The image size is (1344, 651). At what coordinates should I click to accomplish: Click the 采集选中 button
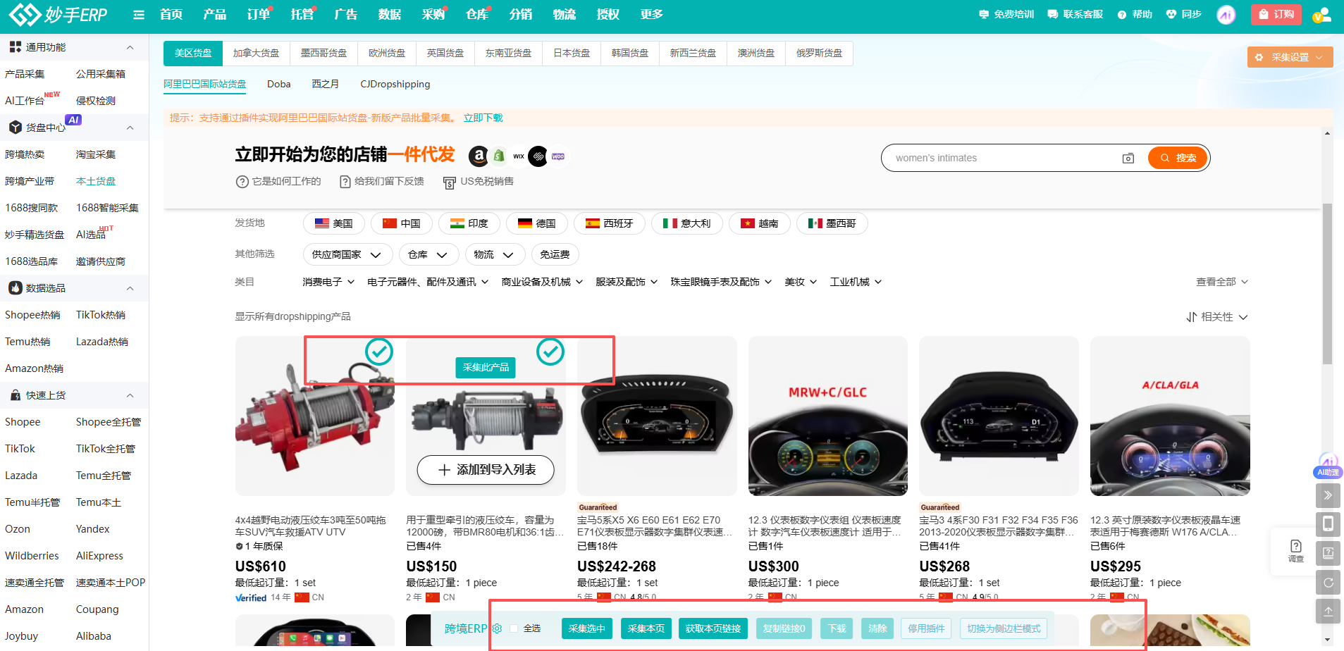587,628
